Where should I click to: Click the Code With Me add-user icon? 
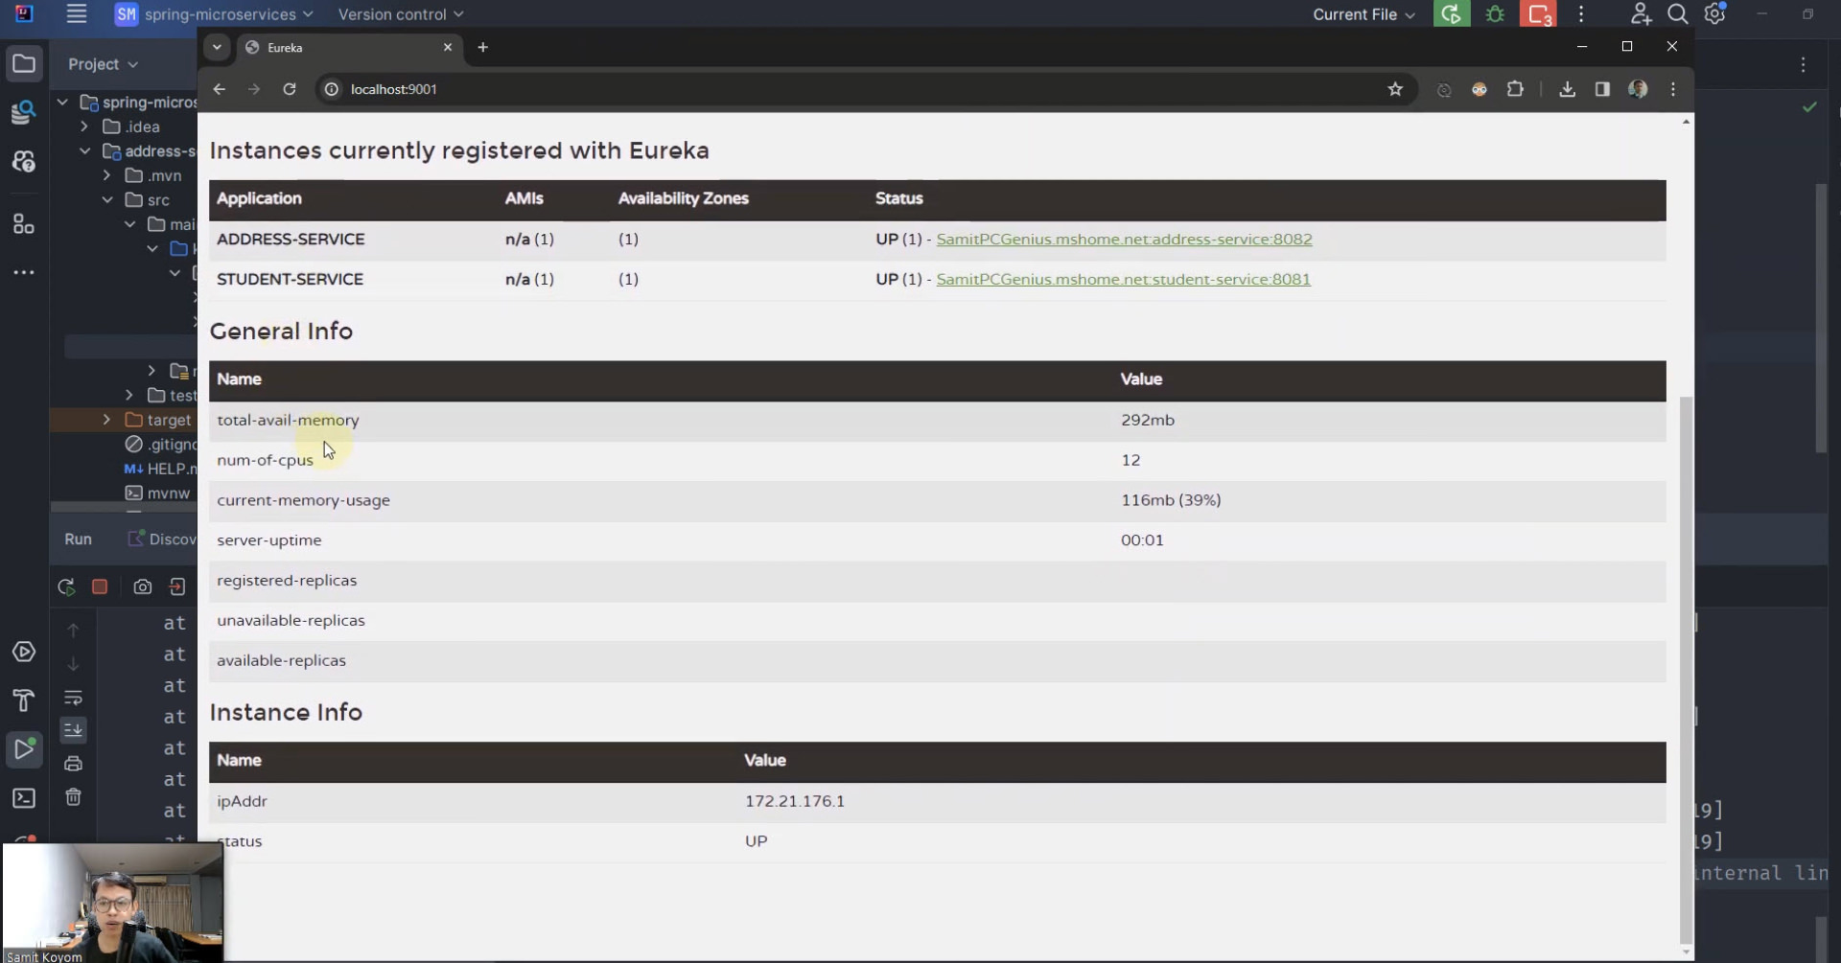(1641, 14)
